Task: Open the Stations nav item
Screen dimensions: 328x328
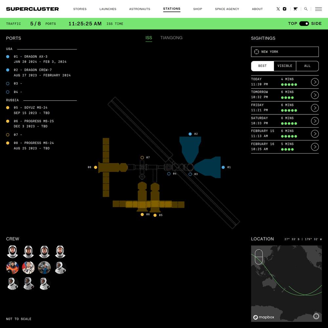Action: pos(172,9)
